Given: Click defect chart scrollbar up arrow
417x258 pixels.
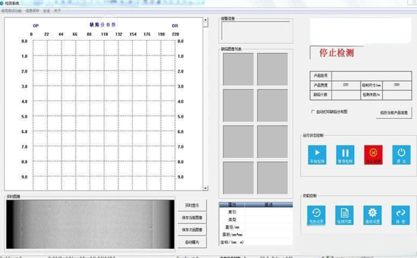Looking at the screenshot, I should click(x=205, y=20).
